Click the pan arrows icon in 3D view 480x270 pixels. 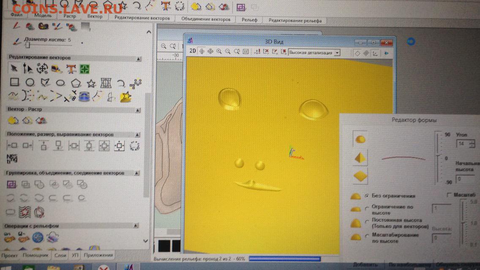coord(210,51)
